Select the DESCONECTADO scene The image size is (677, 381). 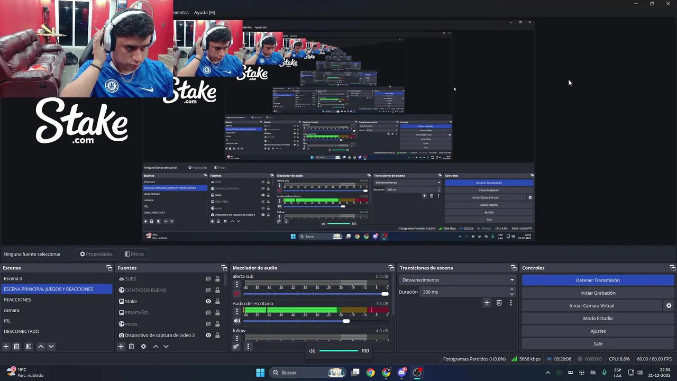point(57,331)
